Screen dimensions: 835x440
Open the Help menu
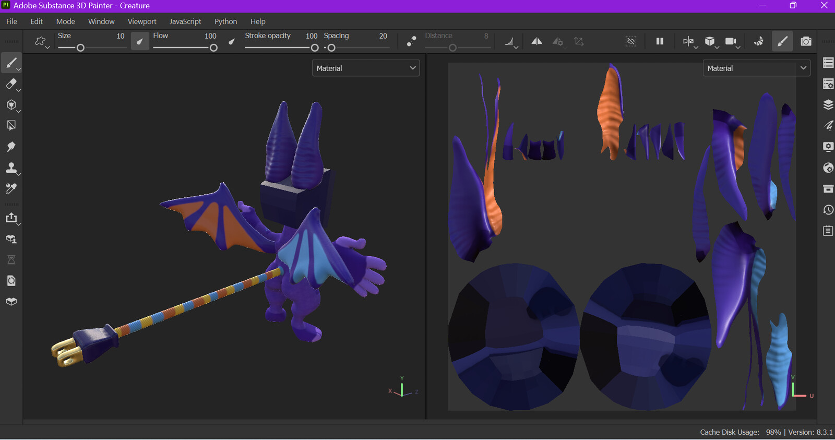click(258, 21)
